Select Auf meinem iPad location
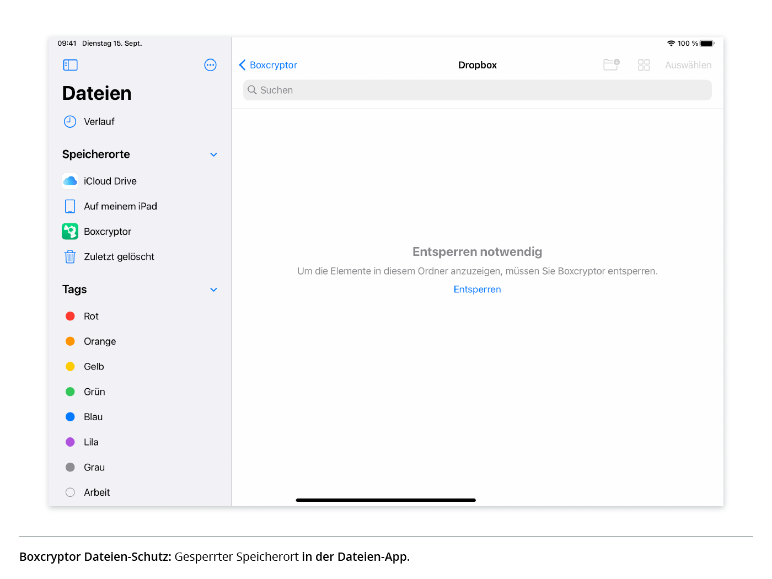 point(120,206)
